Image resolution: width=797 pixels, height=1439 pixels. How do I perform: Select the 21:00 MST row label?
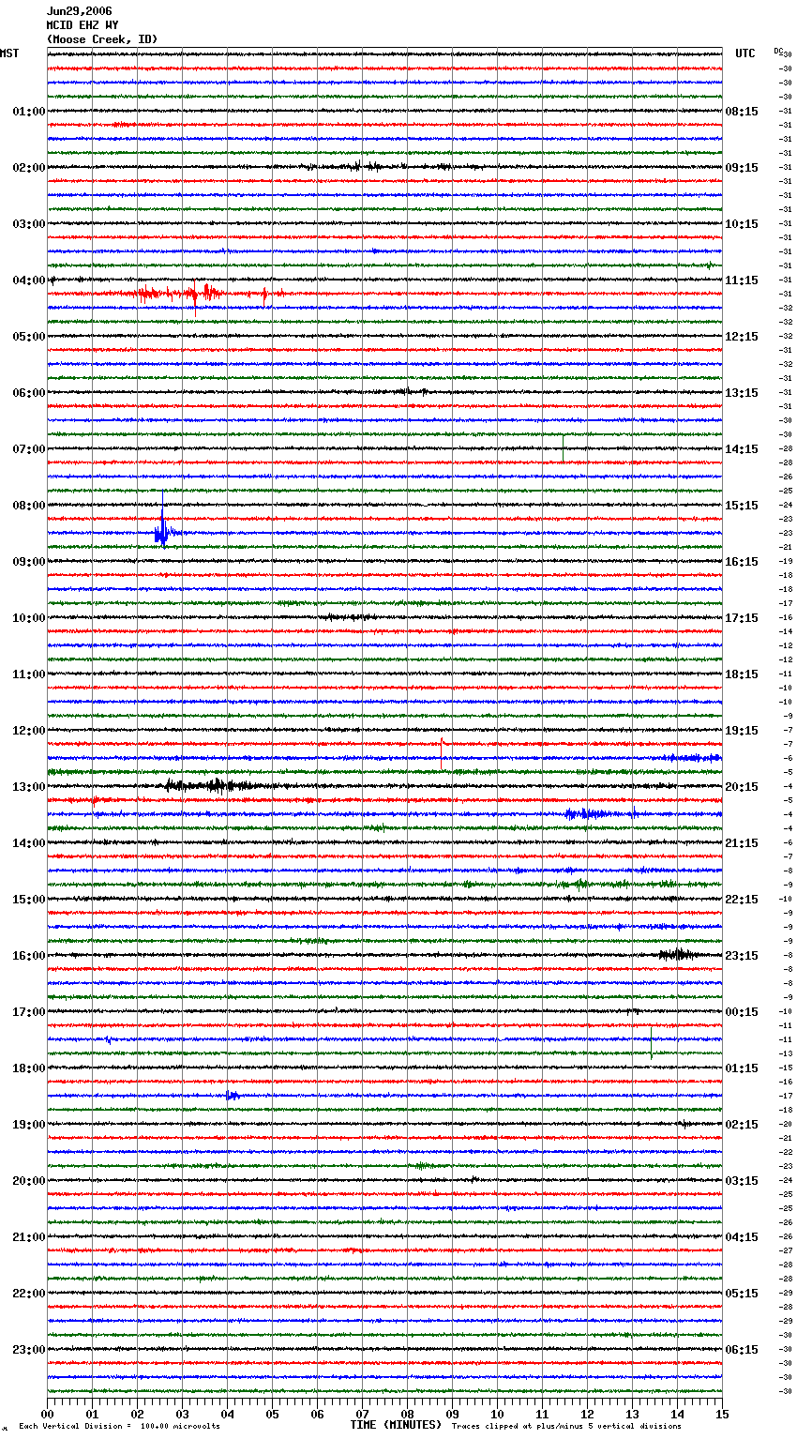(28, 1237)
